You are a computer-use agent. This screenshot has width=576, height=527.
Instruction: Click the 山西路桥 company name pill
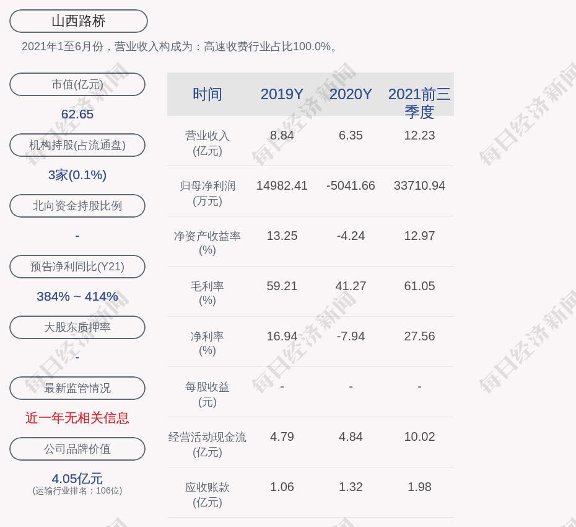tap(78, 21)
